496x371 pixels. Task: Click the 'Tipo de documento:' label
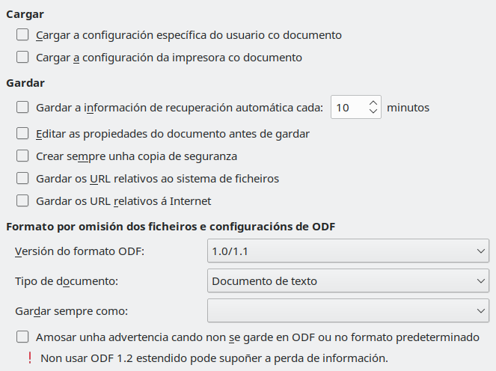coord(67,281)
